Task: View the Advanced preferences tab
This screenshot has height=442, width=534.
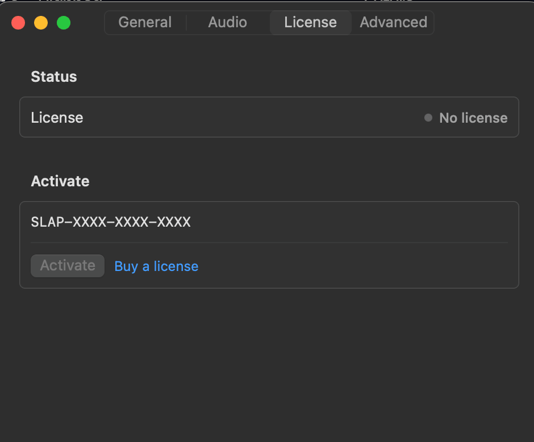Action: click(x=393, y=22)
